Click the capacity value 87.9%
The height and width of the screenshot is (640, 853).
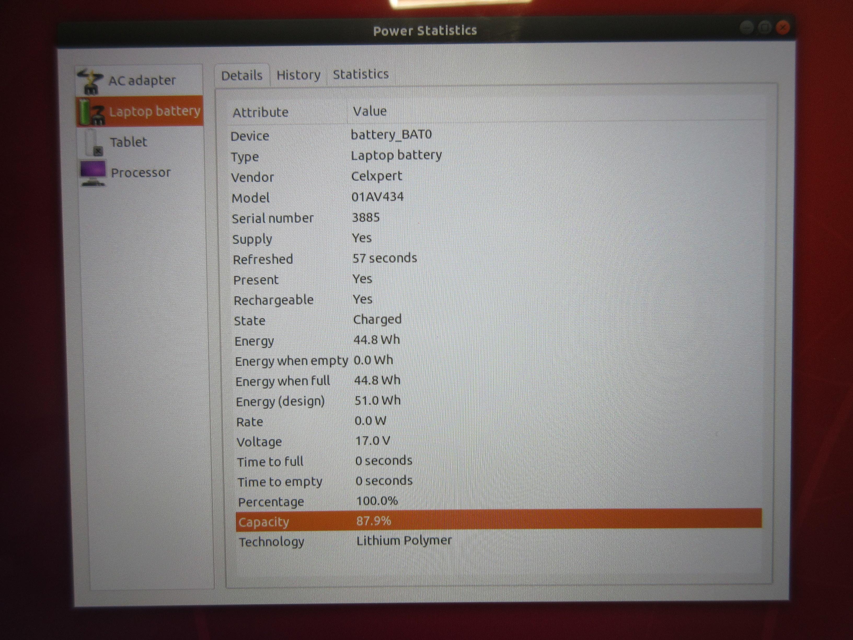click(x=374, y=521)
